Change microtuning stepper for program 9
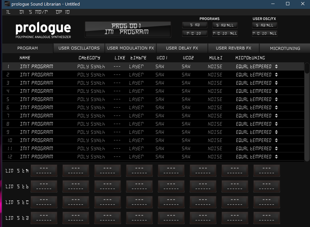Viewport: 310px width, 227px height. pos(277,132)
